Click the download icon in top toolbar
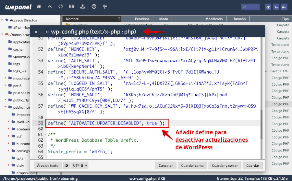Screen dimensions: 292x181 coord(83,7)
